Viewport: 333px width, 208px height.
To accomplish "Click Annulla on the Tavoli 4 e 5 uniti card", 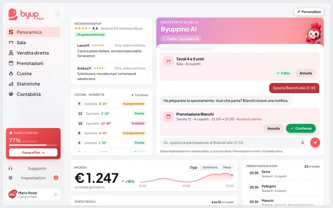I will coord(306,73).
